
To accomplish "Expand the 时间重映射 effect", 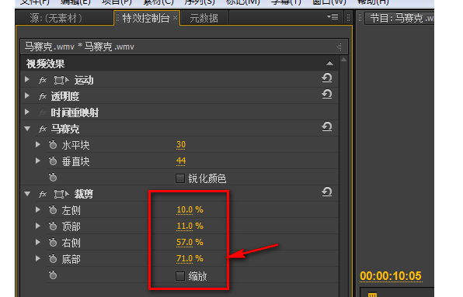I will click(27, 112).
